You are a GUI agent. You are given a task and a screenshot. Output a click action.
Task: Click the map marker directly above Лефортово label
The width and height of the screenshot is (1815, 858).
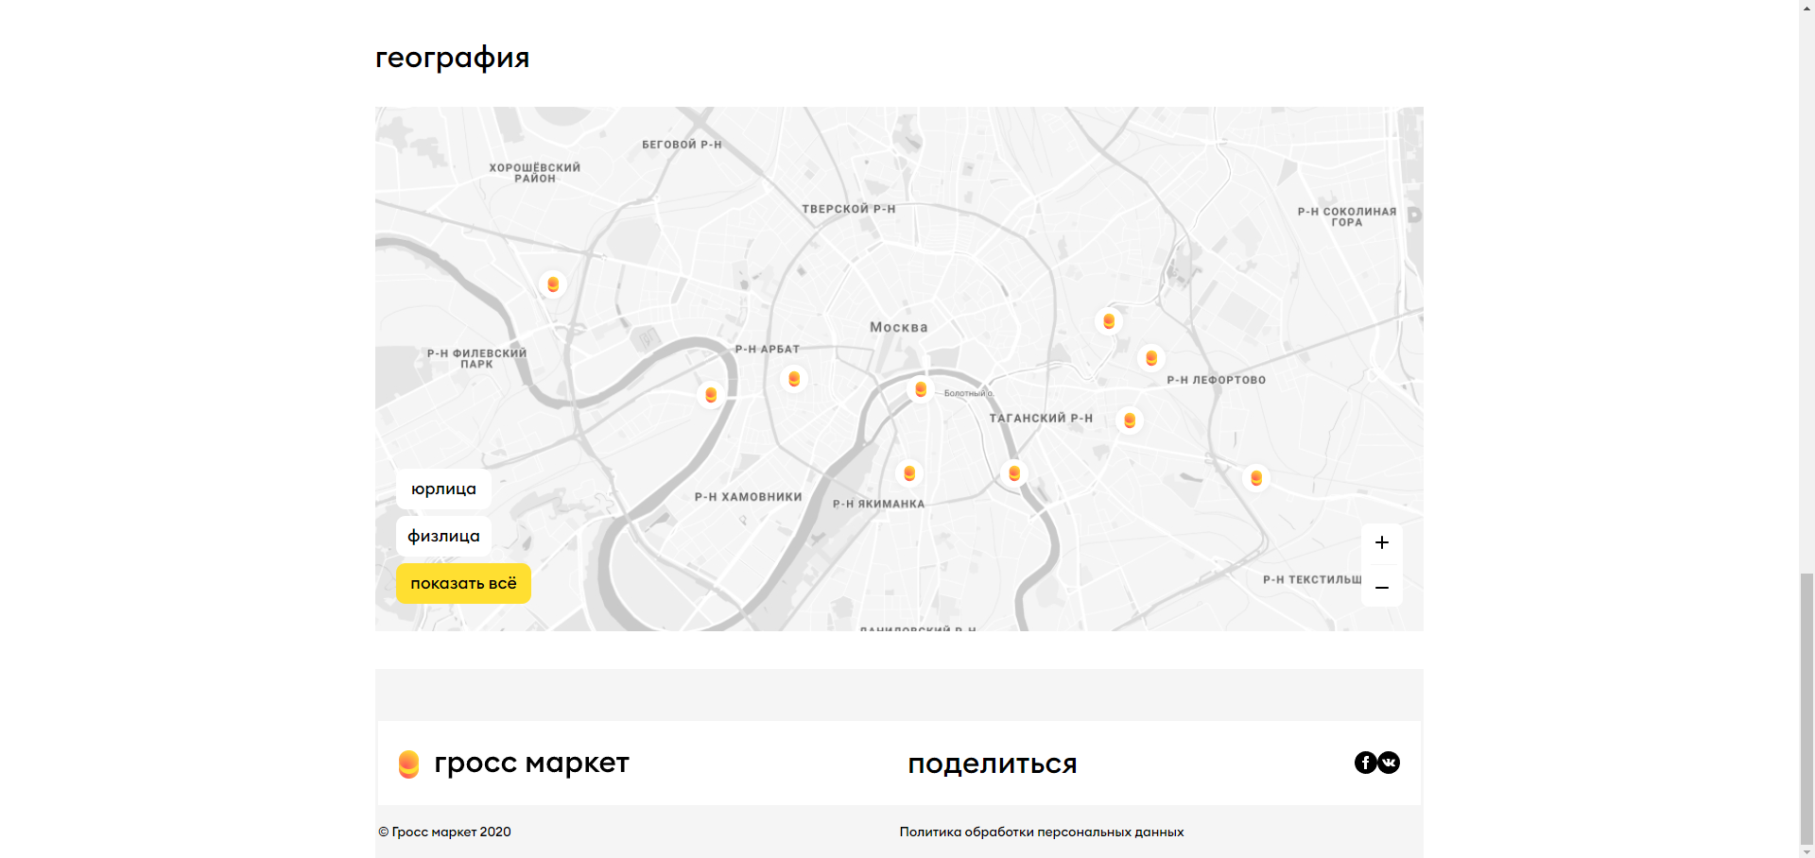[1151, 358]
